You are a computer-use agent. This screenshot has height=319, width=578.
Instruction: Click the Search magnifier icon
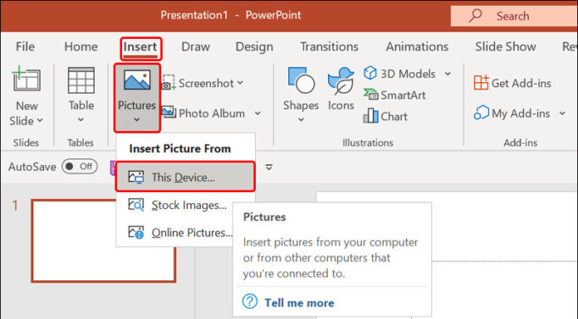point(475,16)
